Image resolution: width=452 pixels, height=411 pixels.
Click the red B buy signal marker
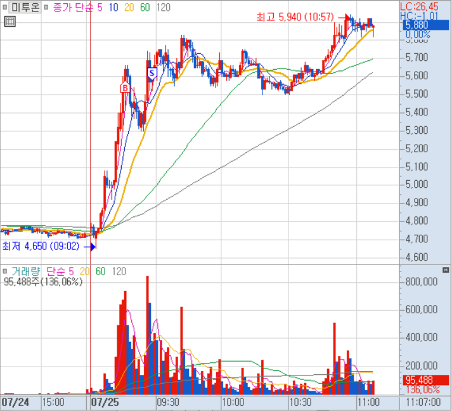(x=126, y=87)
